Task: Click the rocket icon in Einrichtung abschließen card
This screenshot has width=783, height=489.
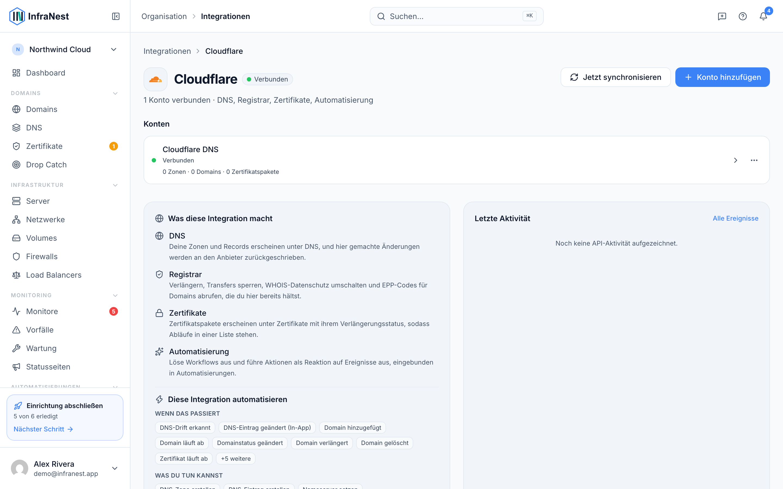Action: [18, 406]
